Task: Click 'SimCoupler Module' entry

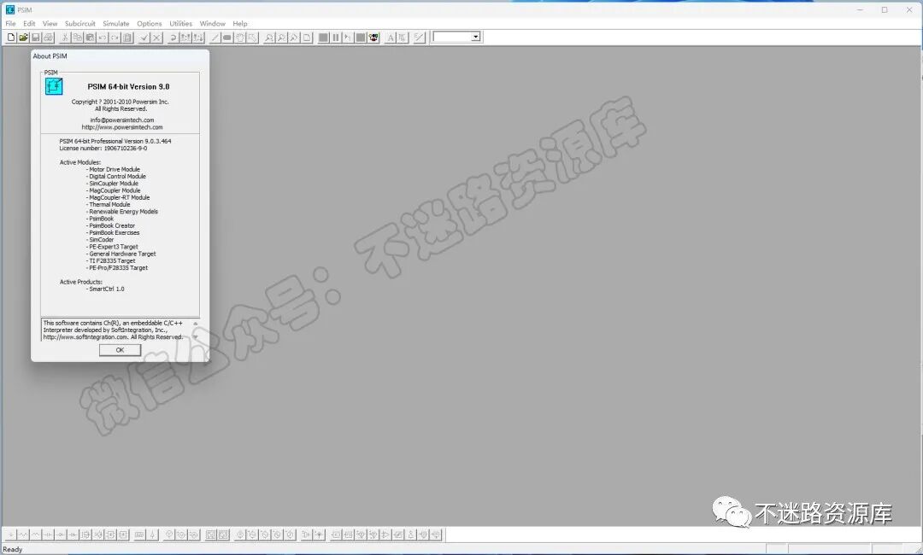Action: click(114, 184)
